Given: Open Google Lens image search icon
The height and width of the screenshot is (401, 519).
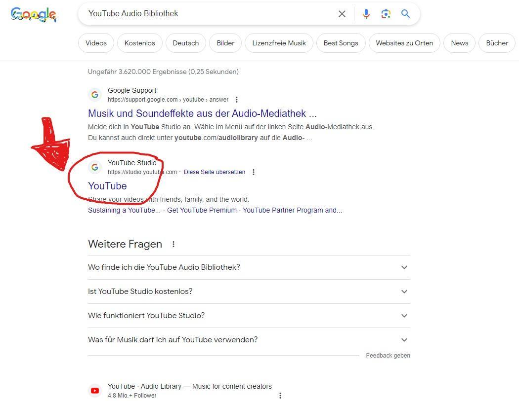Looking at the screenshot, I should tap(386, 13).
